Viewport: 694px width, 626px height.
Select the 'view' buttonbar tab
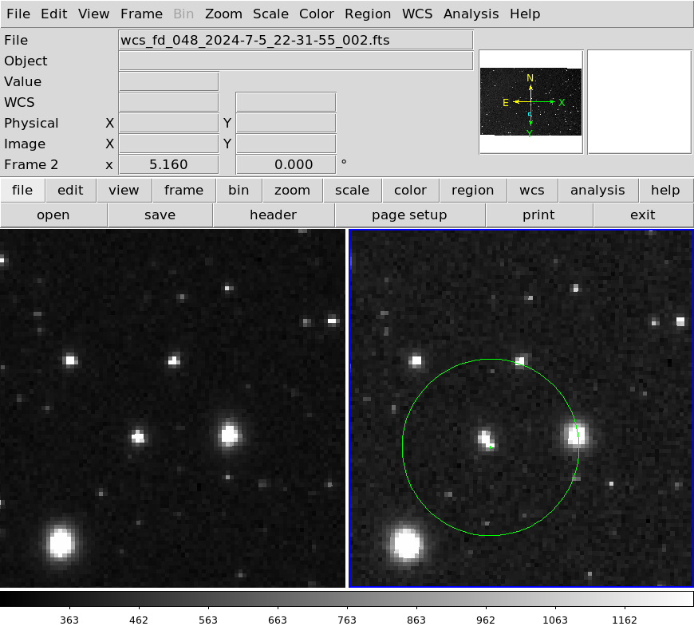click(124, 191)
